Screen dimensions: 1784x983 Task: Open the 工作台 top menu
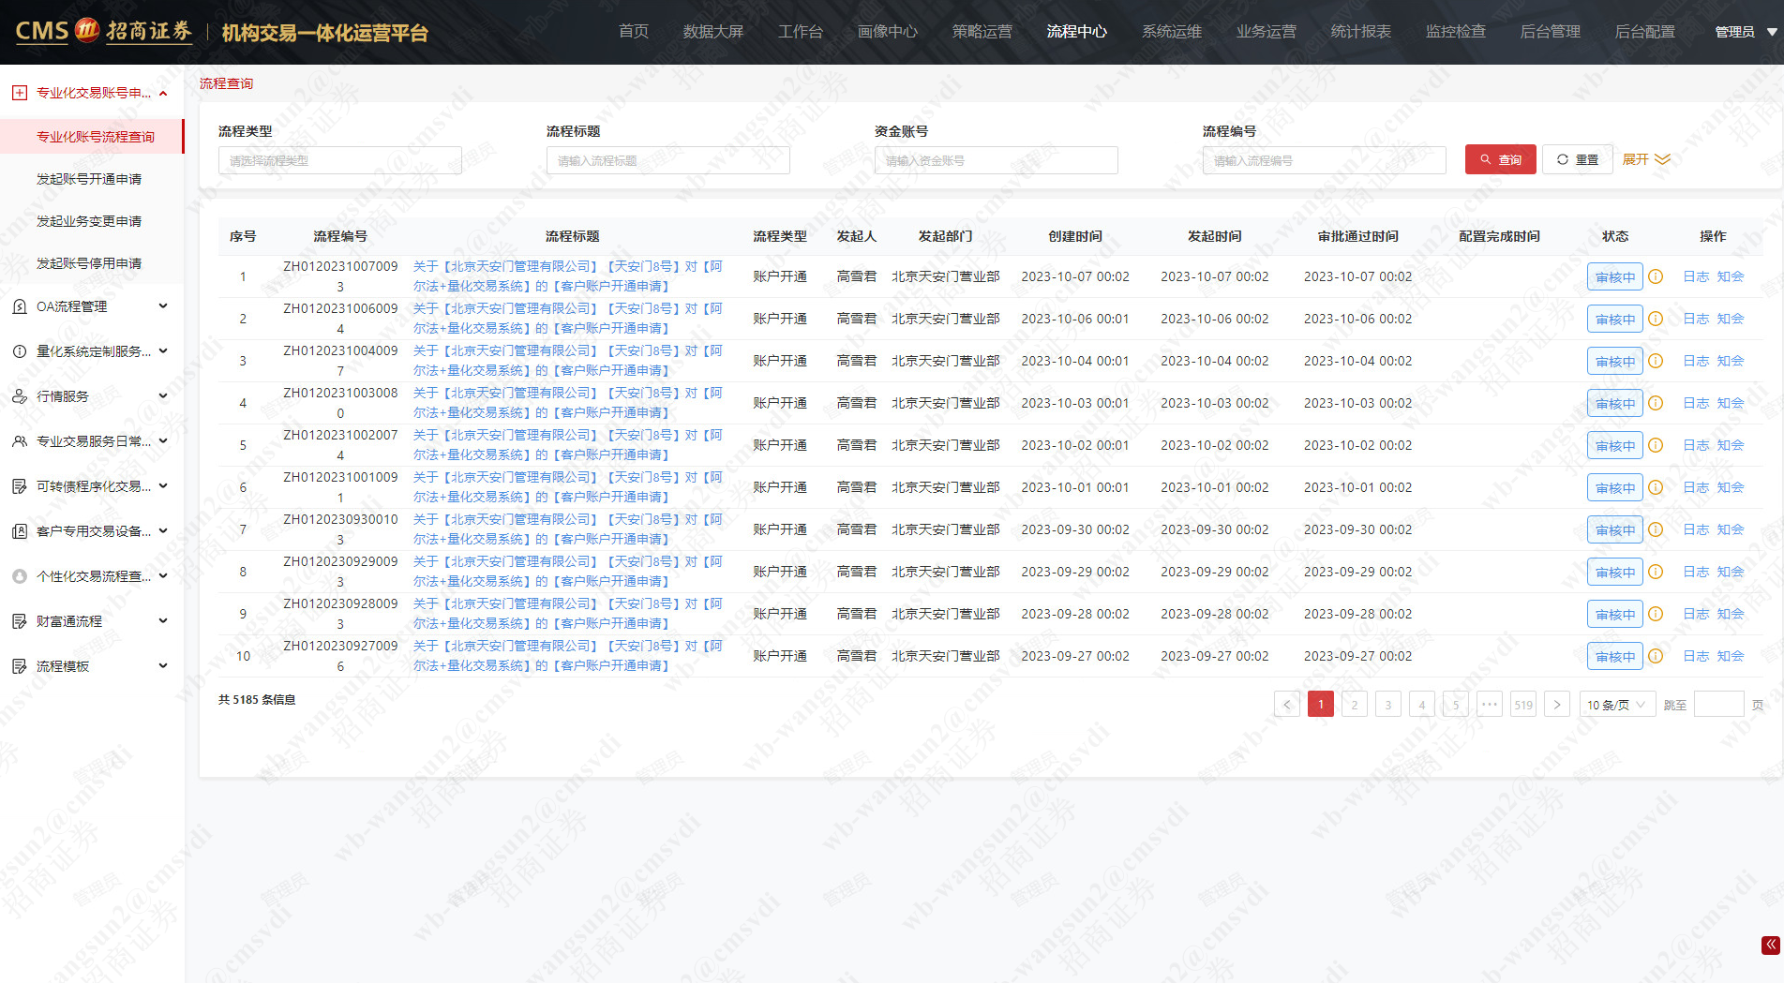[801, 32]
